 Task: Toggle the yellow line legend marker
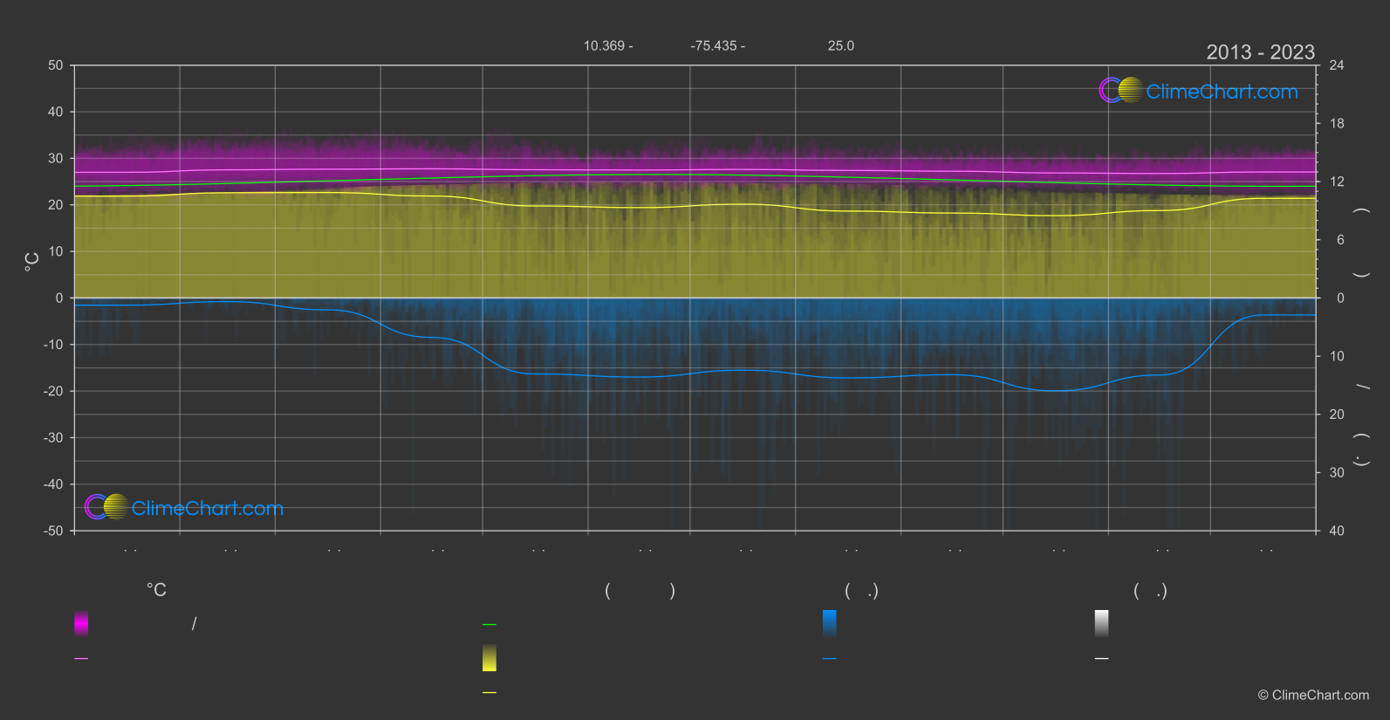tap(490, 693)
